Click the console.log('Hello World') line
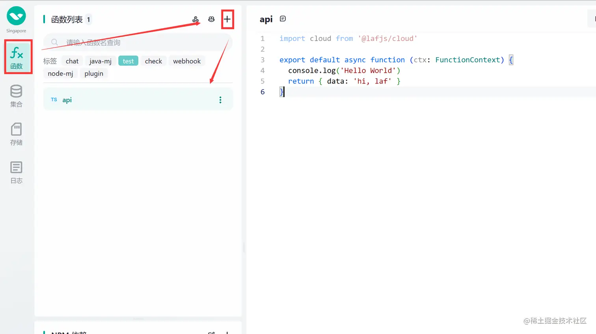This screenshot has height=334, width=596. 344,70
